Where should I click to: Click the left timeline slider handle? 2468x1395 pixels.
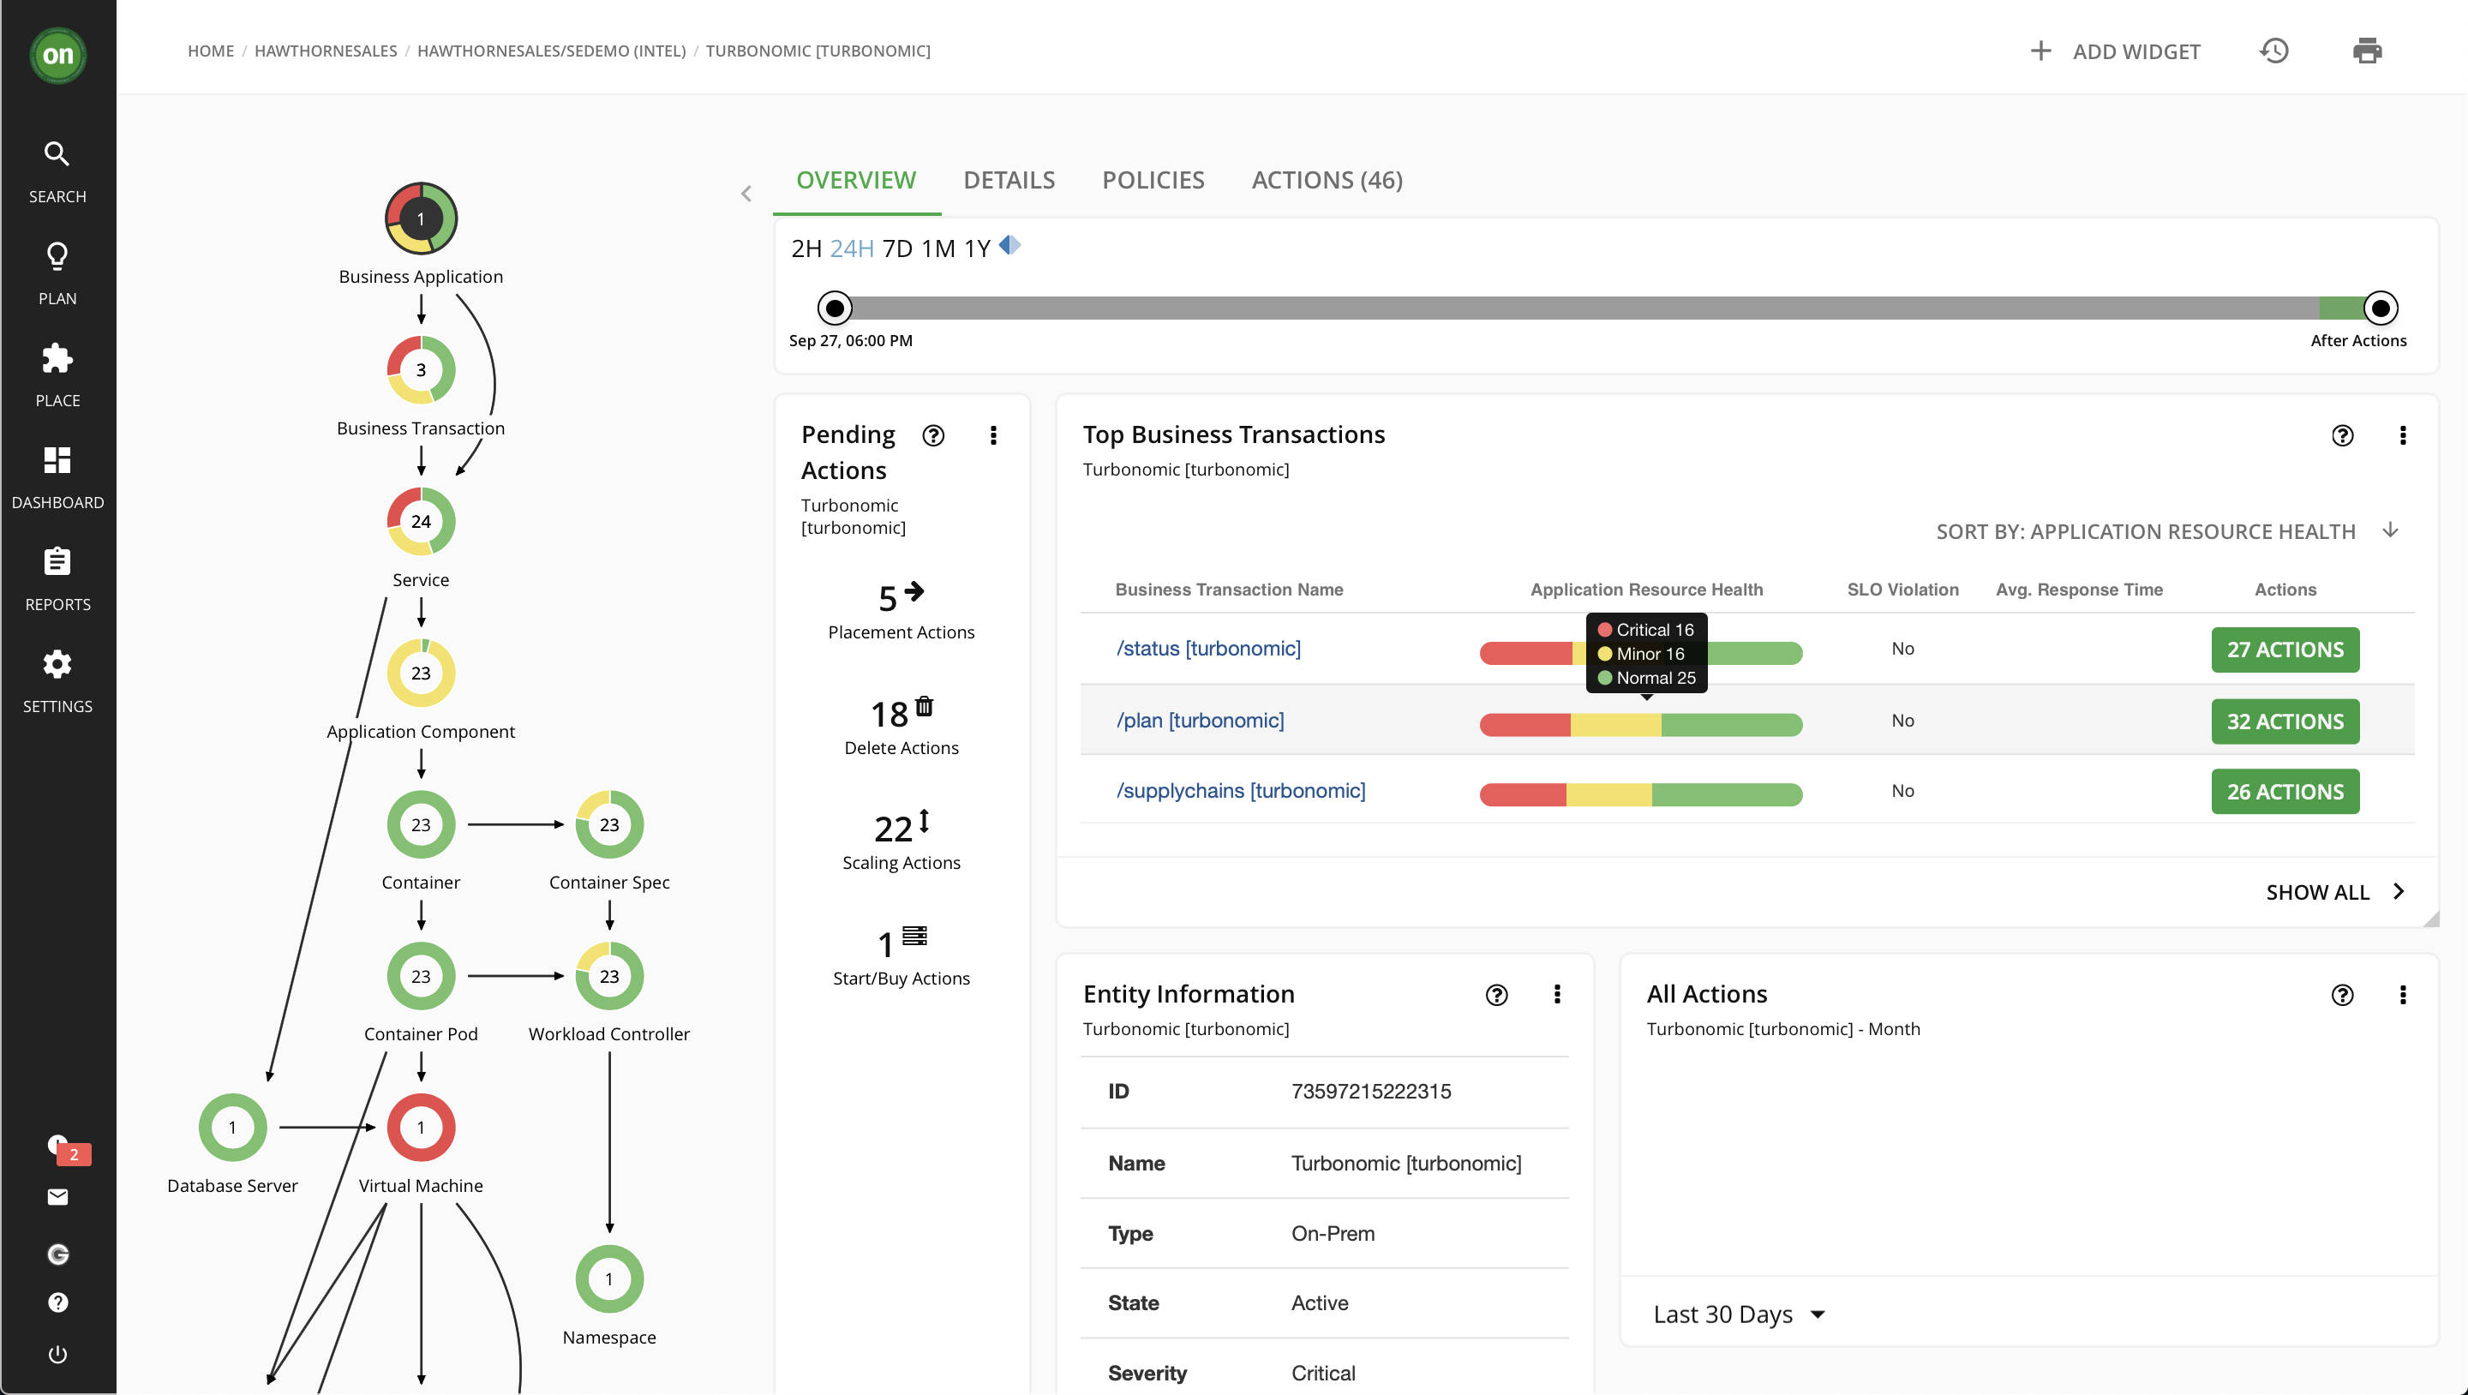pos(835,308)
